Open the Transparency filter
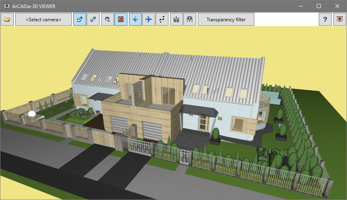Screen dimensions: 347x200 click(226, 19)
